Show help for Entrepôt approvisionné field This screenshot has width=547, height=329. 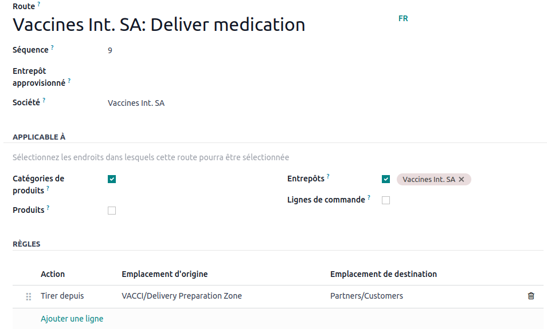[69, 81]
